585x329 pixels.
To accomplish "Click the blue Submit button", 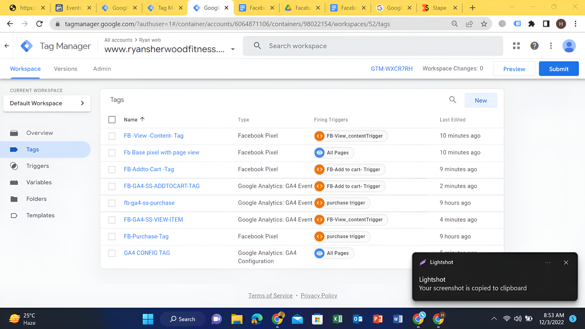I will [x=559, y=69].
